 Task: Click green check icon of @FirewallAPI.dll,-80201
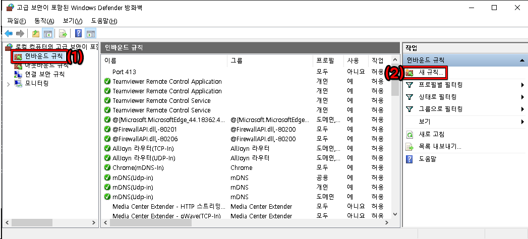pos(107,129)
